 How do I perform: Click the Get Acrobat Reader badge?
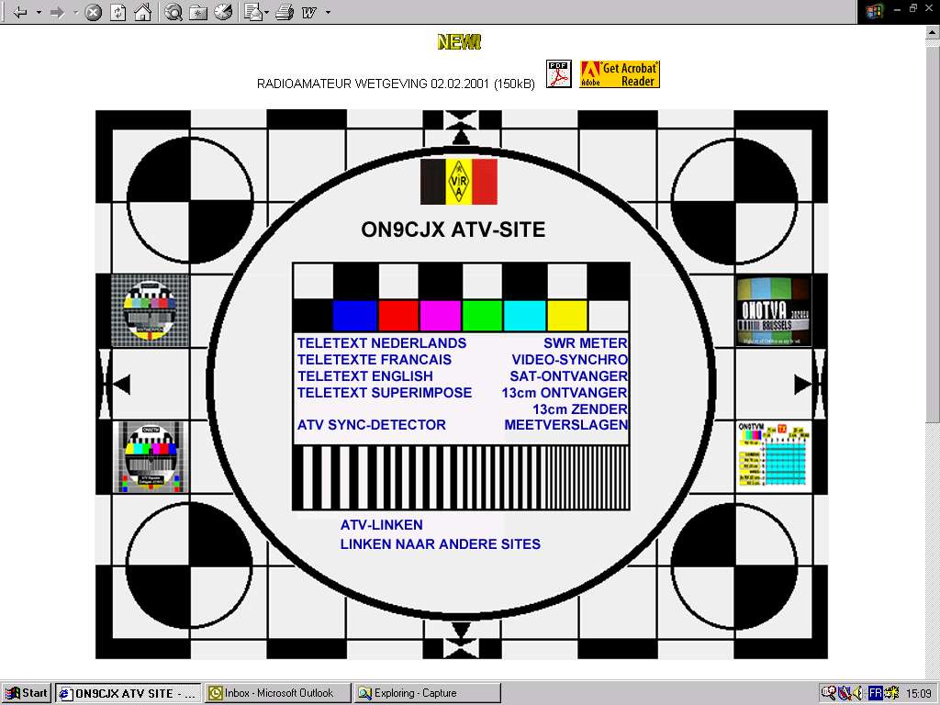[x=620, y=74]
